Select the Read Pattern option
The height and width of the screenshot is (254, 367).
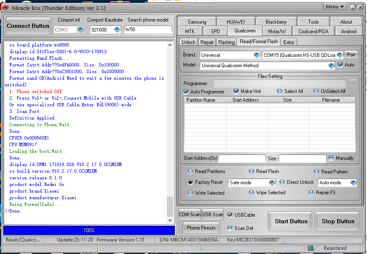(316, 172)
